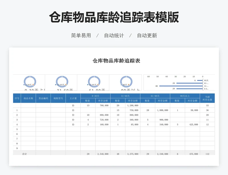Select the cell containing 50,000
The height and width of the screenshot is (175, 228).
click(x=192, y=110)
